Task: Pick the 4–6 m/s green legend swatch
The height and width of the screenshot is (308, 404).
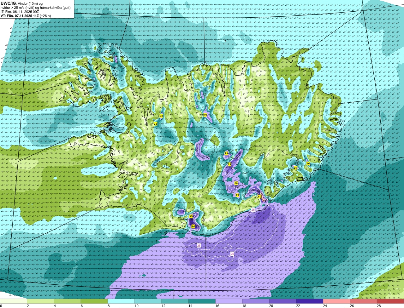Action: click(x=67, y=301)
